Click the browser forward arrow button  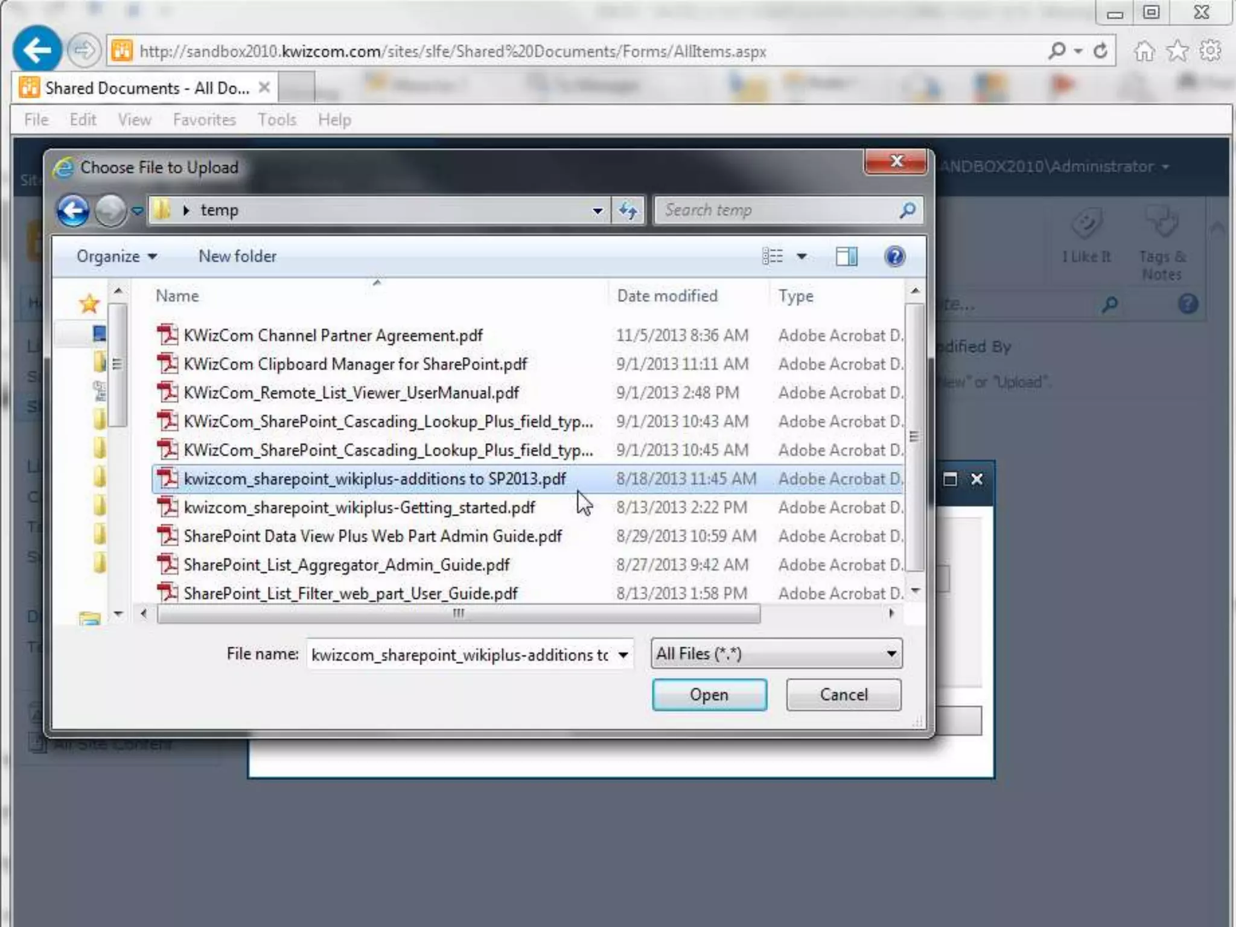click(83, 50)
